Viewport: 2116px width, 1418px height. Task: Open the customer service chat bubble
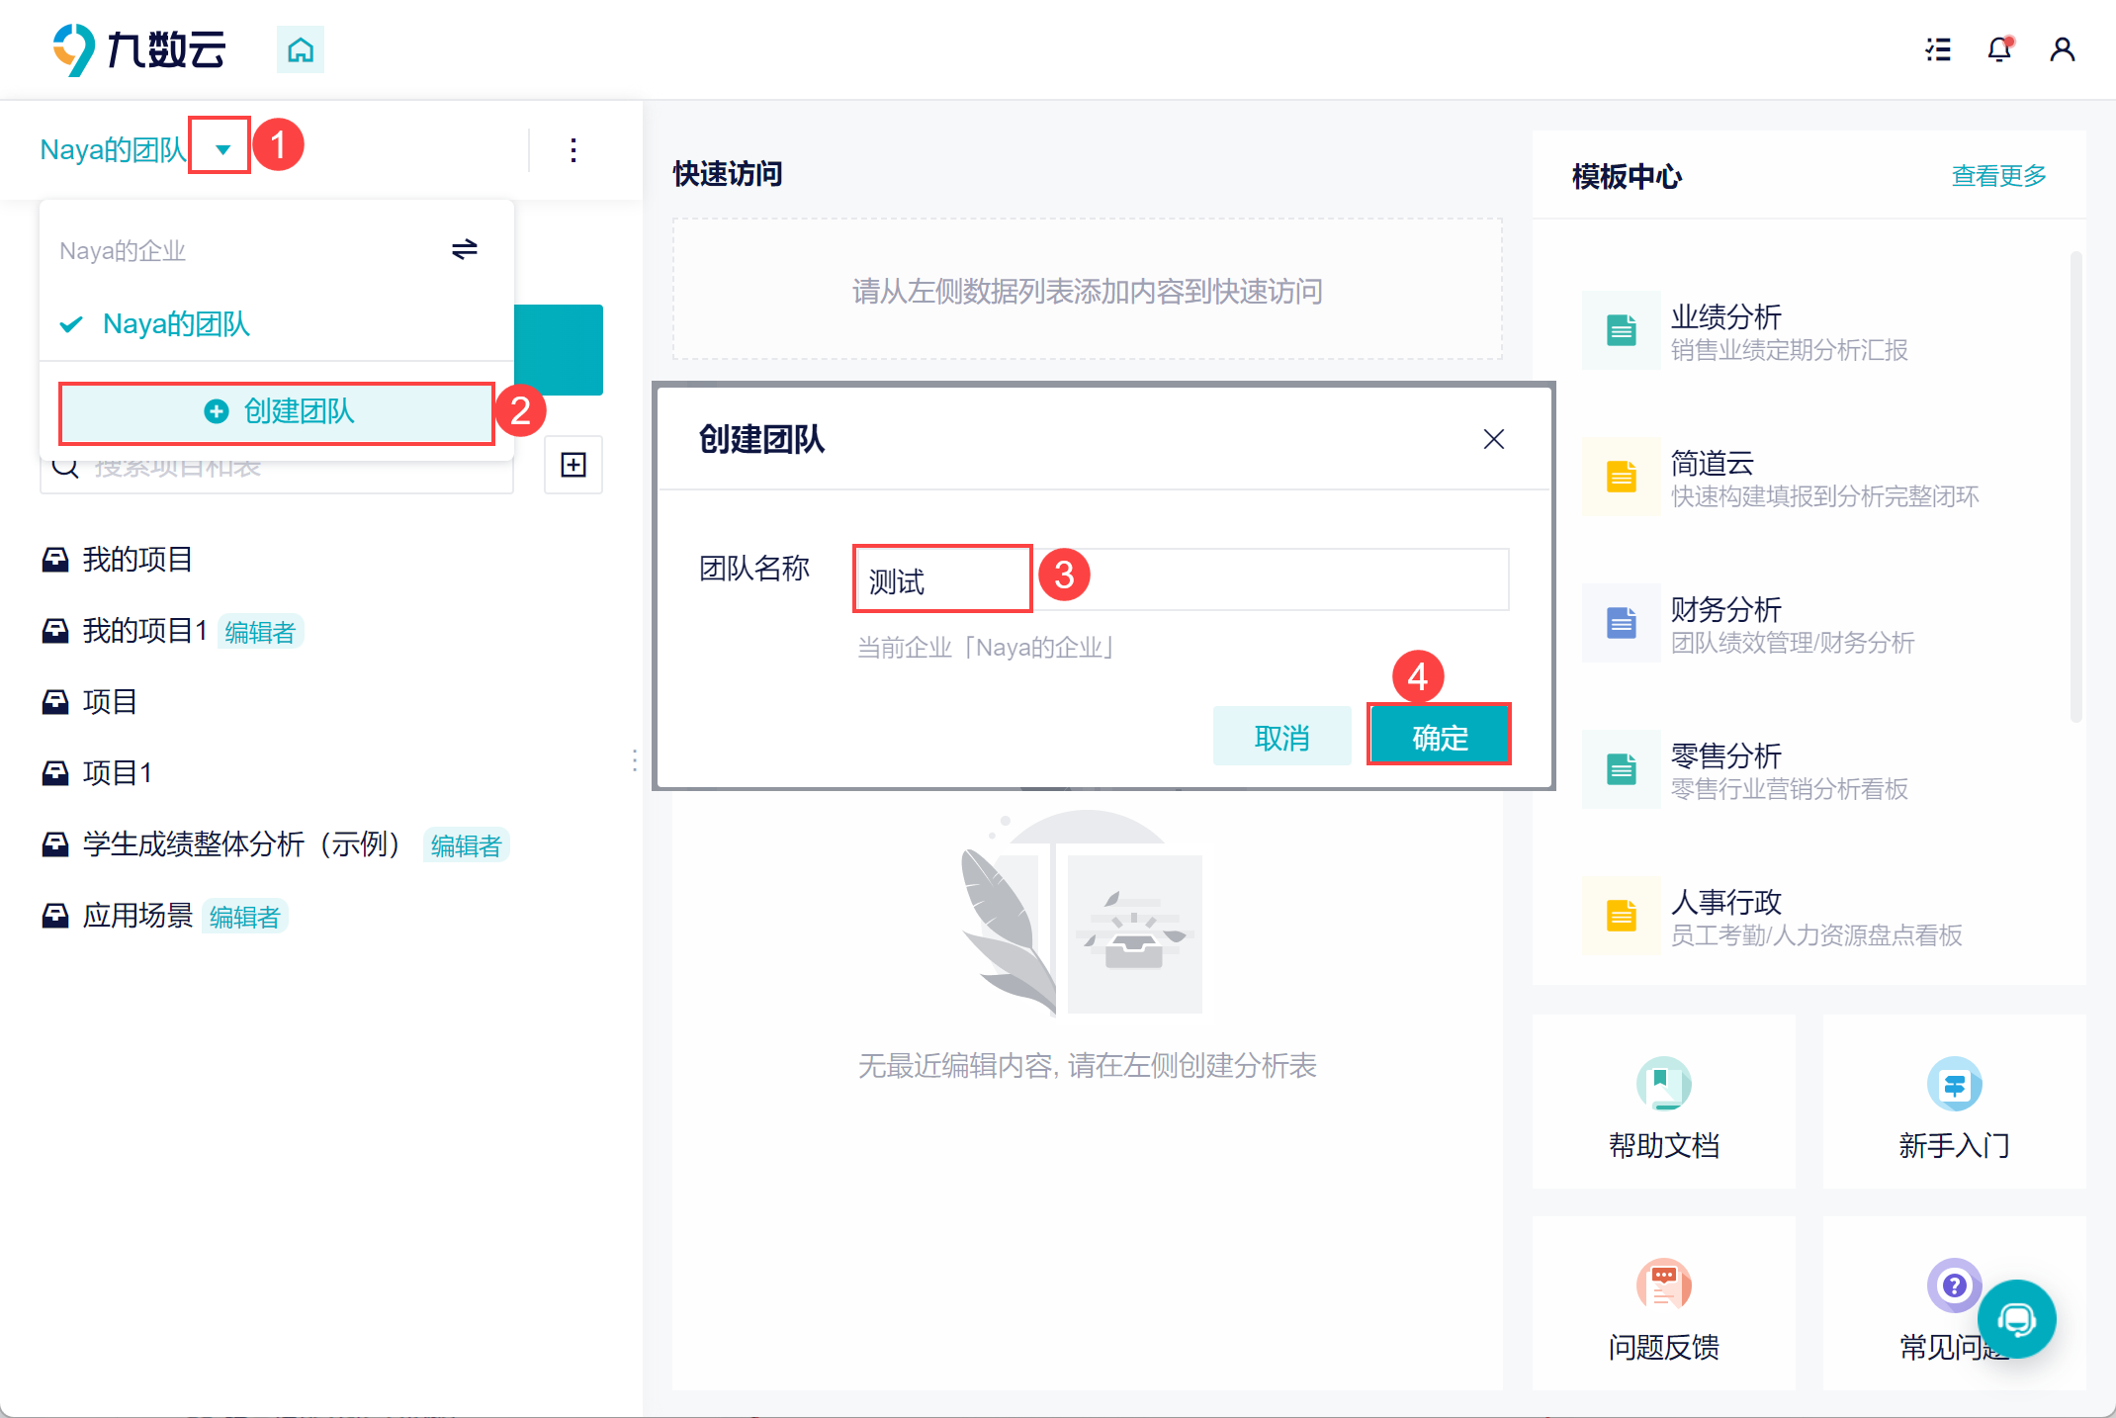[x=2016, y=1319]
